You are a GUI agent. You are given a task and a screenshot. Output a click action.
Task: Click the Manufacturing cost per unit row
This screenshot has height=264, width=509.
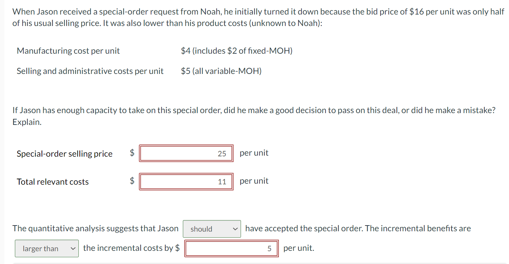68,51
